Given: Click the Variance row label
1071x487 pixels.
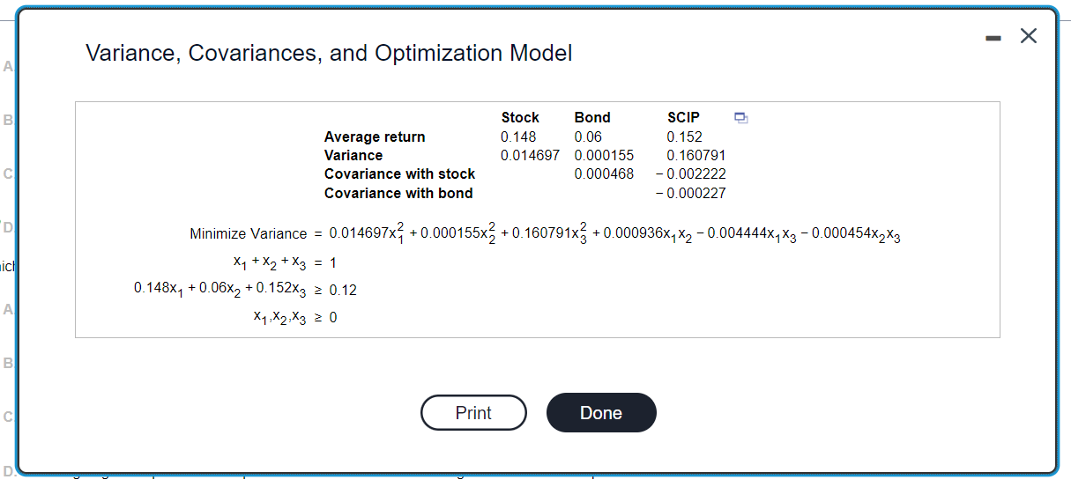Looking at the screenshot, I should [x=353, y=155].
